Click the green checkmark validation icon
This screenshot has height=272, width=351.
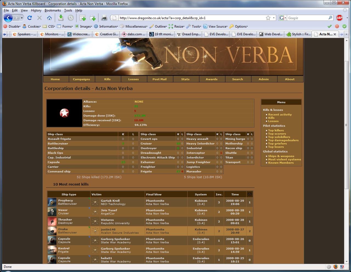point(330,26)
